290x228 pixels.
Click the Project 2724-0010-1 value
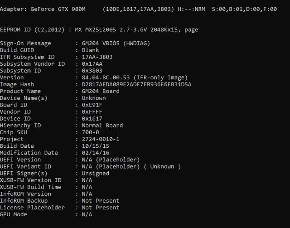pos(101,139)
